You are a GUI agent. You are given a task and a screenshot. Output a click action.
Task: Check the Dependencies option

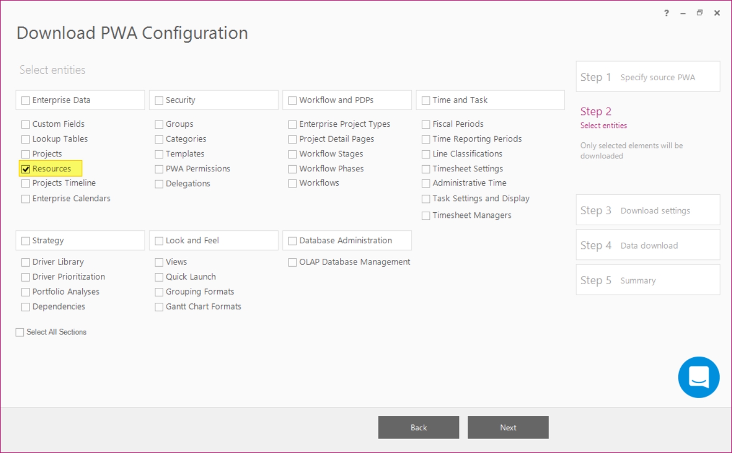pos(25,307)
